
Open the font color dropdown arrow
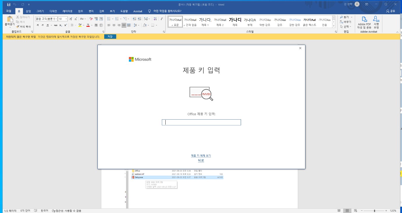pyautogui.click(x=92, y=25)
